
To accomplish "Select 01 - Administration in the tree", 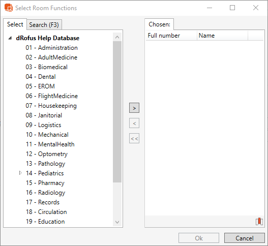I will (52, 48).
